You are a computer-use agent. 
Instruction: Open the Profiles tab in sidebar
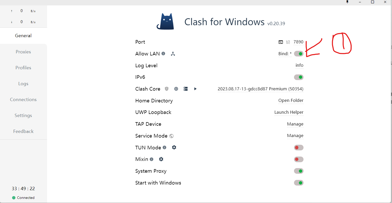click(23, 68)
